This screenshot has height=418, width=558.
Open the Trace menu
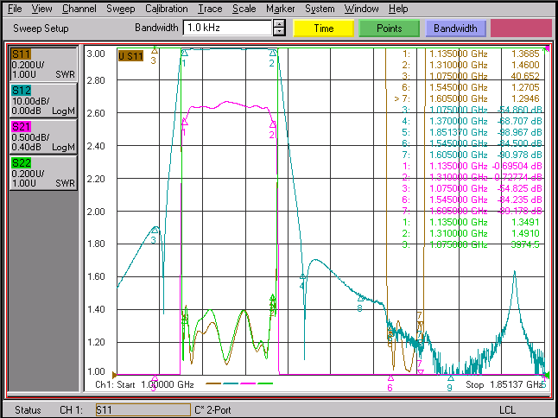[210, 9]
